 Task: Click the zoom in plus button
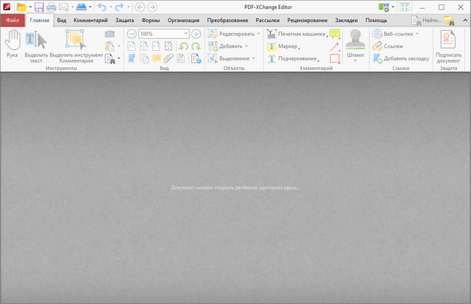[196, 34]
